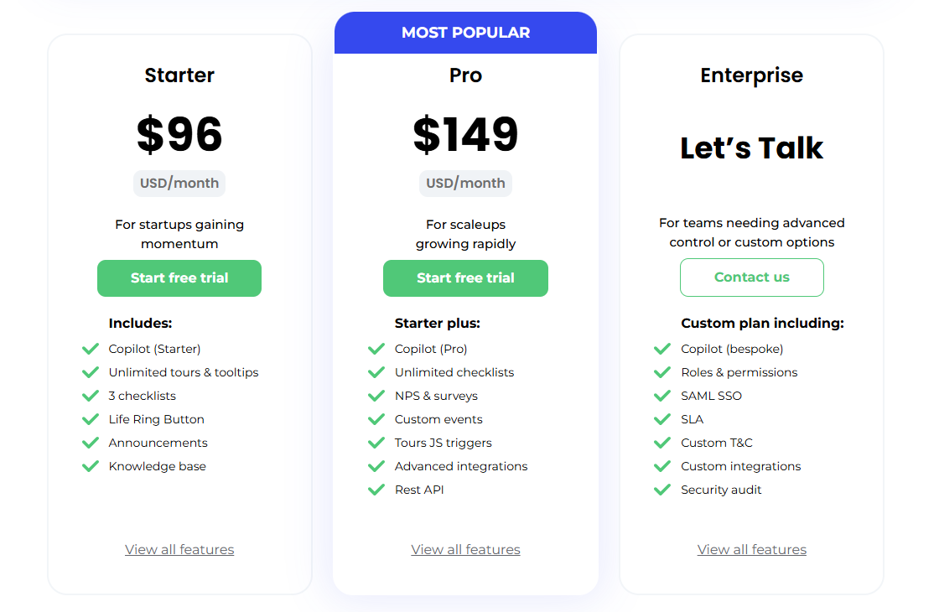View all features of Pro plan
Image resolution: width=939 pixels, height=612 pixels.
(x=465, y=549)
